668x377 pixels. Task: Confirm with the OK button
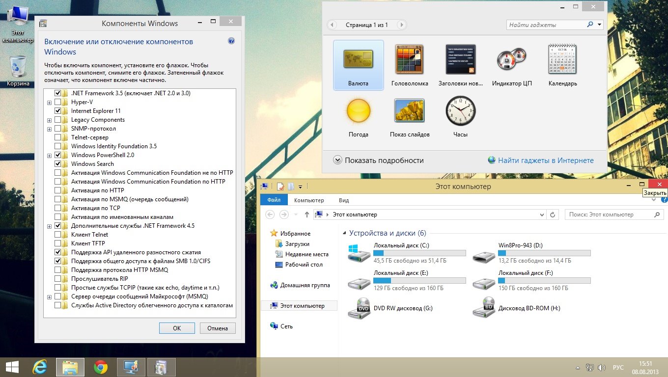point(177,328)
